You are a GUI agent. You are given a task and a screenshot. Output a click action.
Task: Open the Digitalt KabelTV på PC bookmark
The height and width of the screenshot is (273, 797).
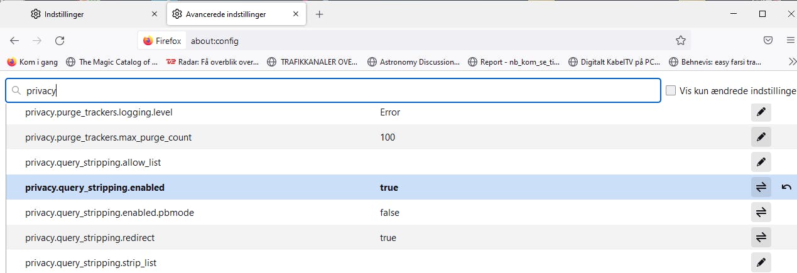[x=614, y=62]
